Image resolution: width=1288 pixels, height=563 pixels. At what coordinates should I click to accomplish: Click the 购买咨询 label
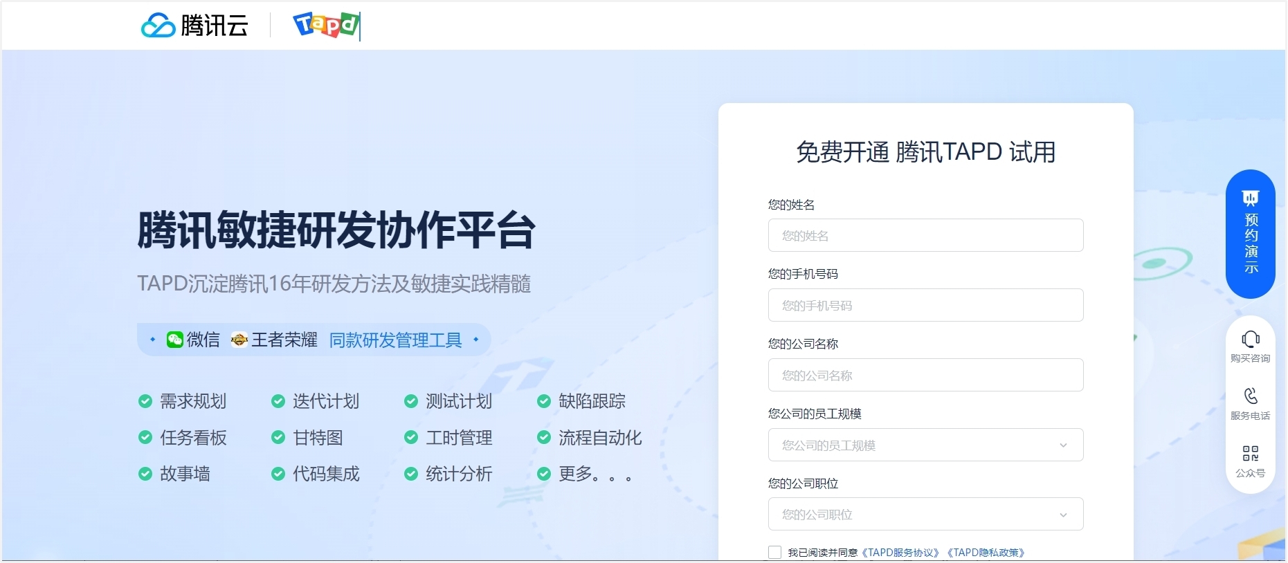point(1251,358)
